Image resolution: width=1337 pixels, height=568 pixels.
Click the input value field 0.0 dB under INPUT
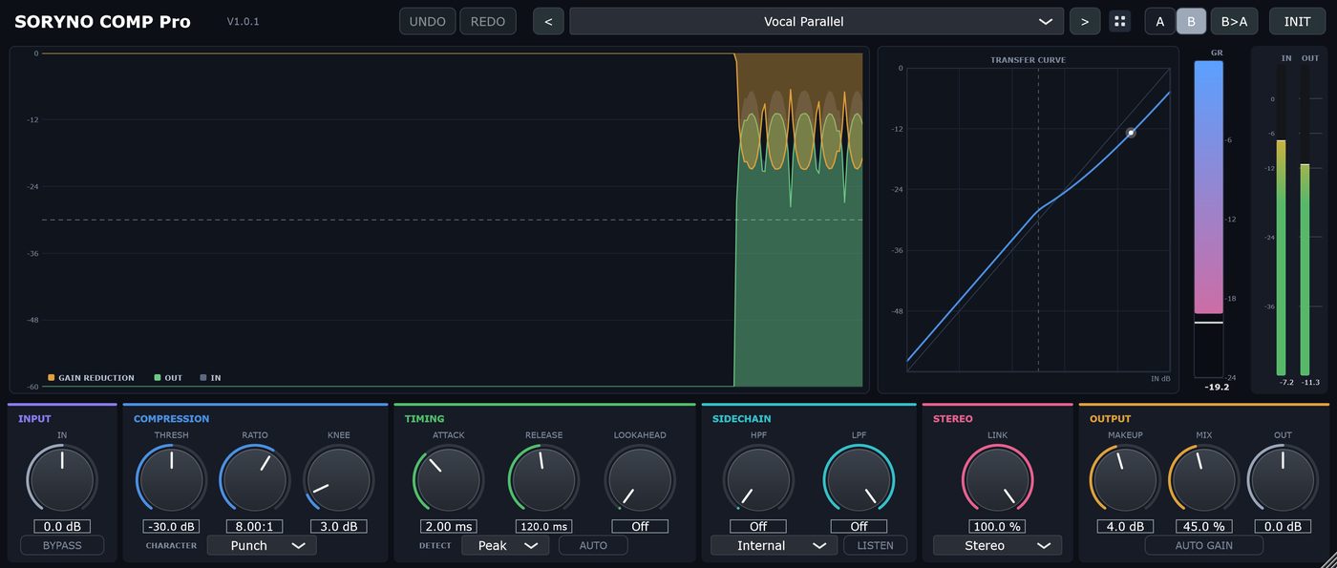pos(62,526)
